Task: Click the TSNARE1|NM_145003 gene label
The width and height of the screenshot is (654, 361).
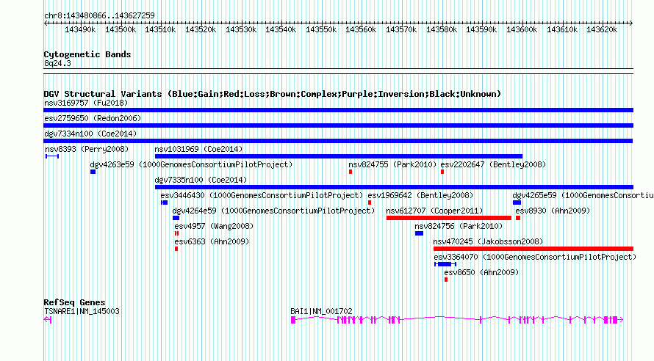Action: tap(82, 311)
